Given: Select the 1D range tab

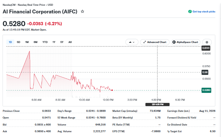Looking at the screenshot, I should [10, 42].
